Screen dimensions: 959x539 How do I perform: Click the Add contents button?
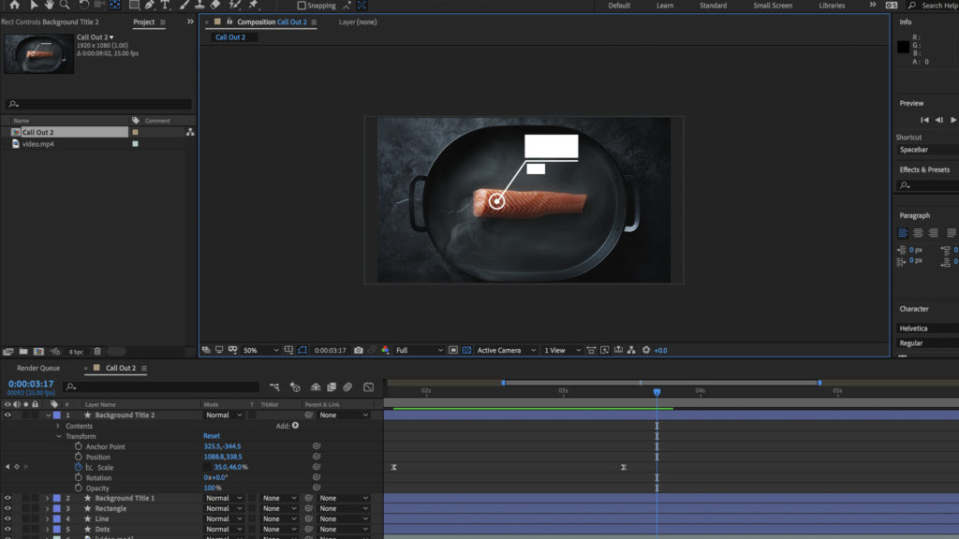click(295, 426)
